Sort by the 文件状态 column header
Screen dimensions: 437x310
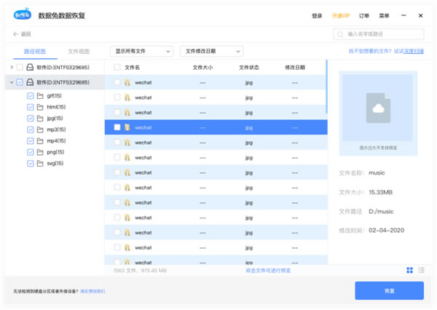pyautogui.click(x=249, y=68)
